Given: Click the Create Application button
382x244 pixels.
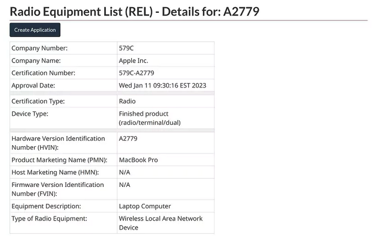Looking at the screenshot, I should [x=35, y=30].
